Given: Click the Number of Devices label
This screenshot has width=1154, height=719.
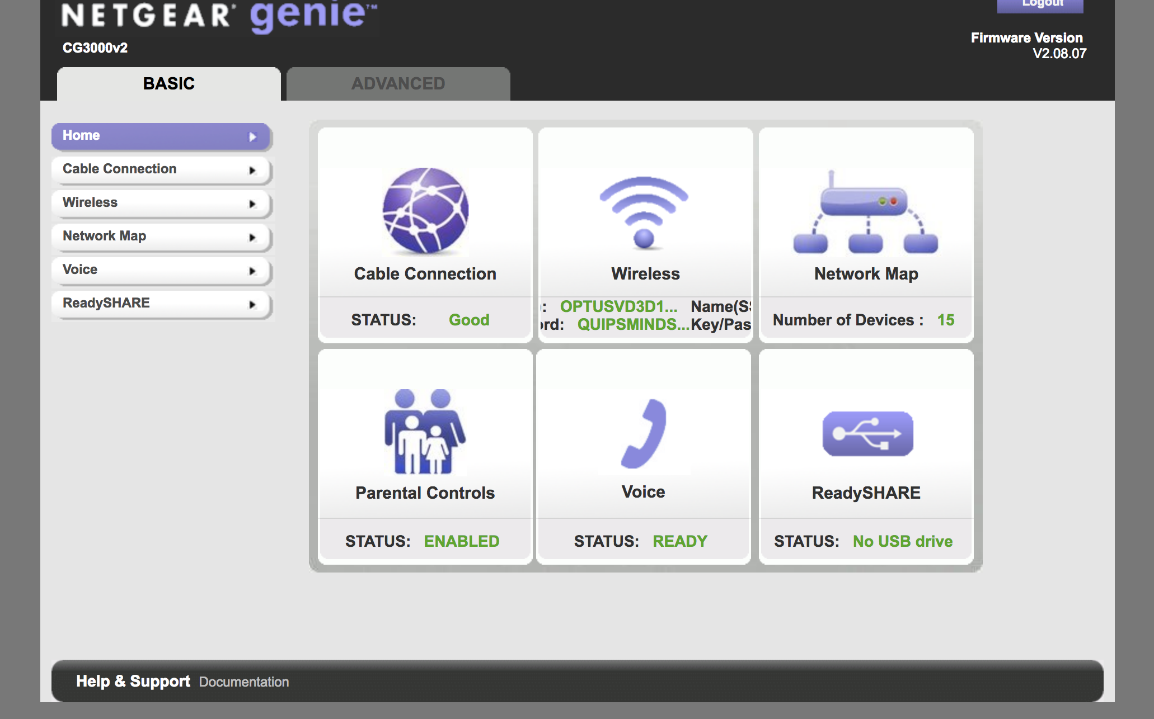Looking at the screenshot, I should click(x=848, y=320).
